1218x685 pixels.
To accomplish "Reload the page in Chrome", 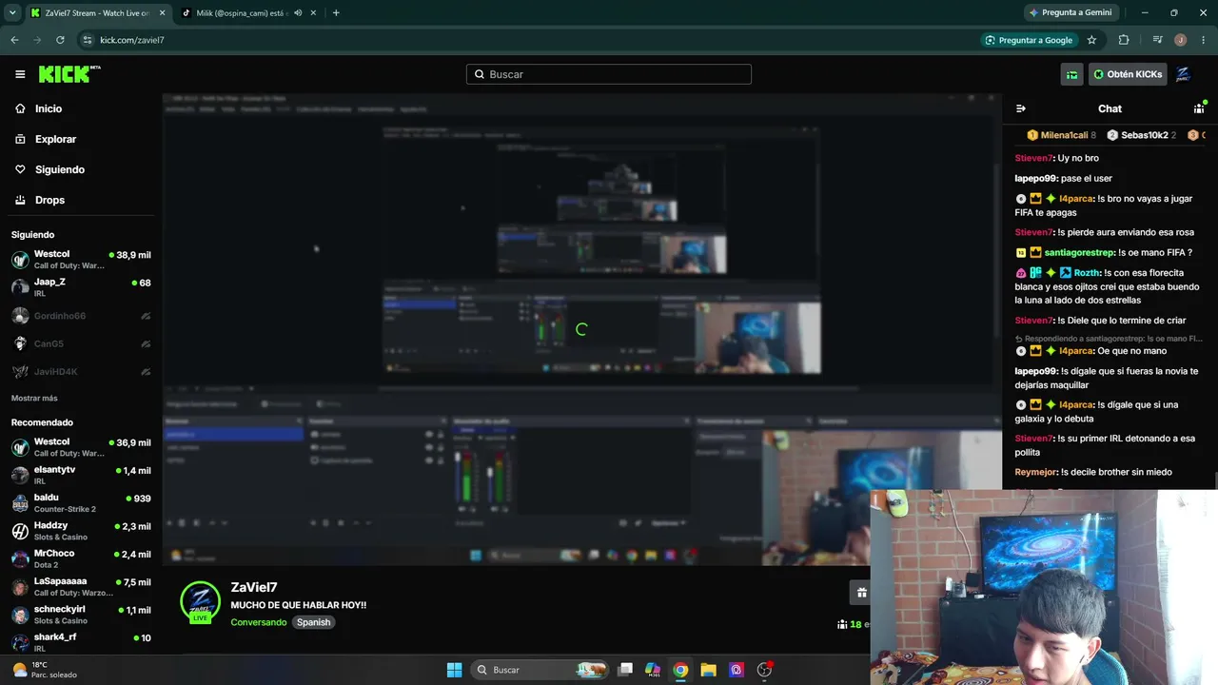I will 60,40.
